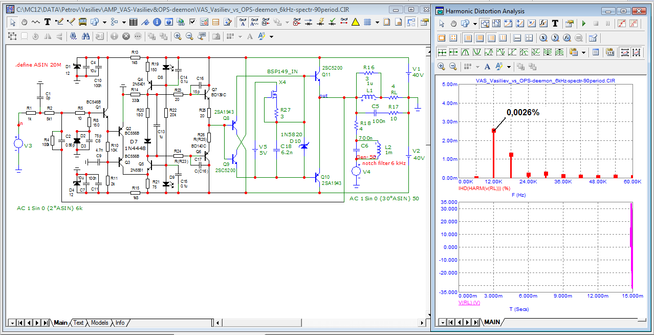Switch to the Text tab in schematic window

[x=78, y=323]
